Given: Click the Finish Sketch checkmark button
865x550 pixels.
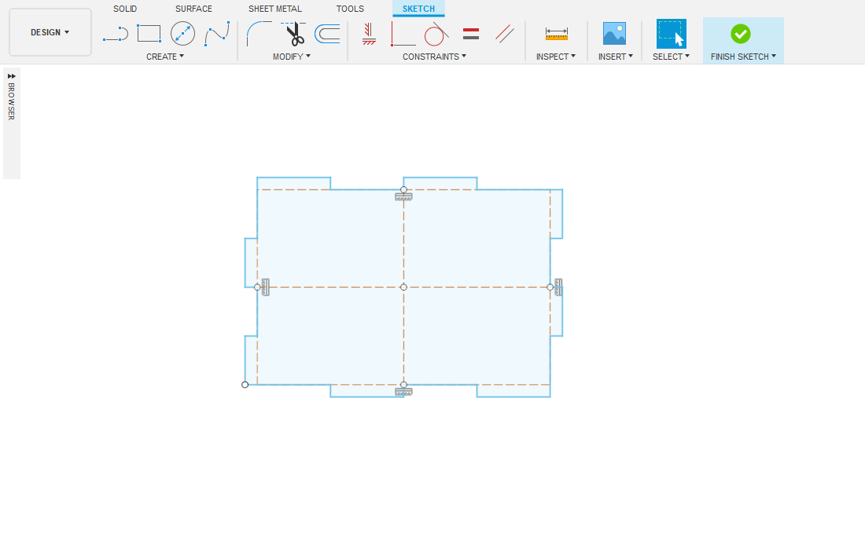Looking at the screenshot, I should (740, 34).
